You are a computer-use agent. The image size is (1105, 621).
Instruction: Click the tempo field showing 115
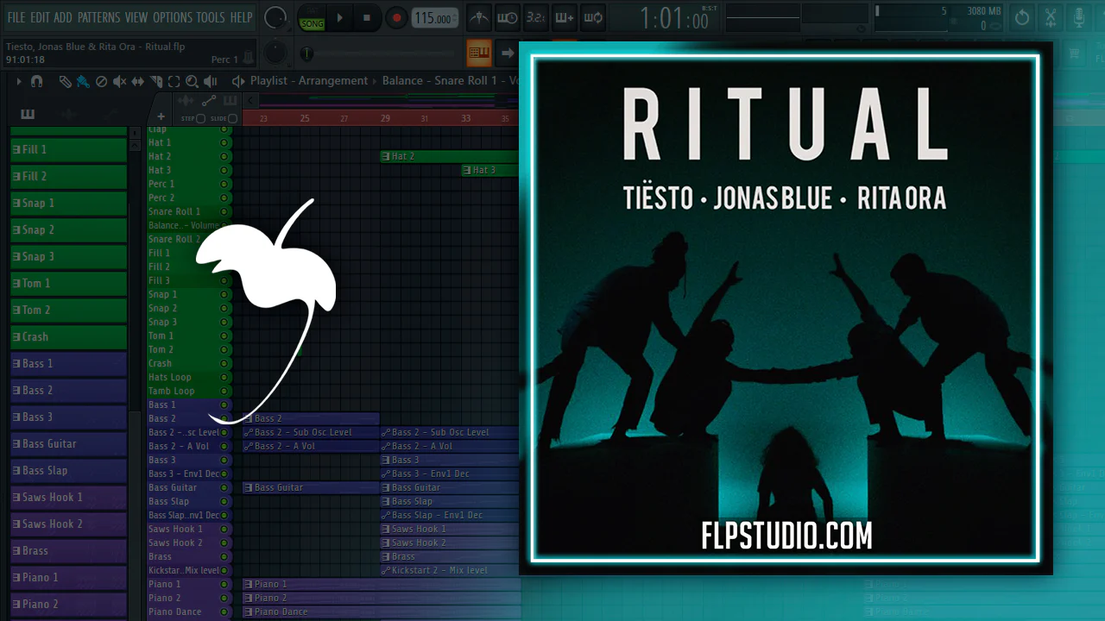(433, 17)
